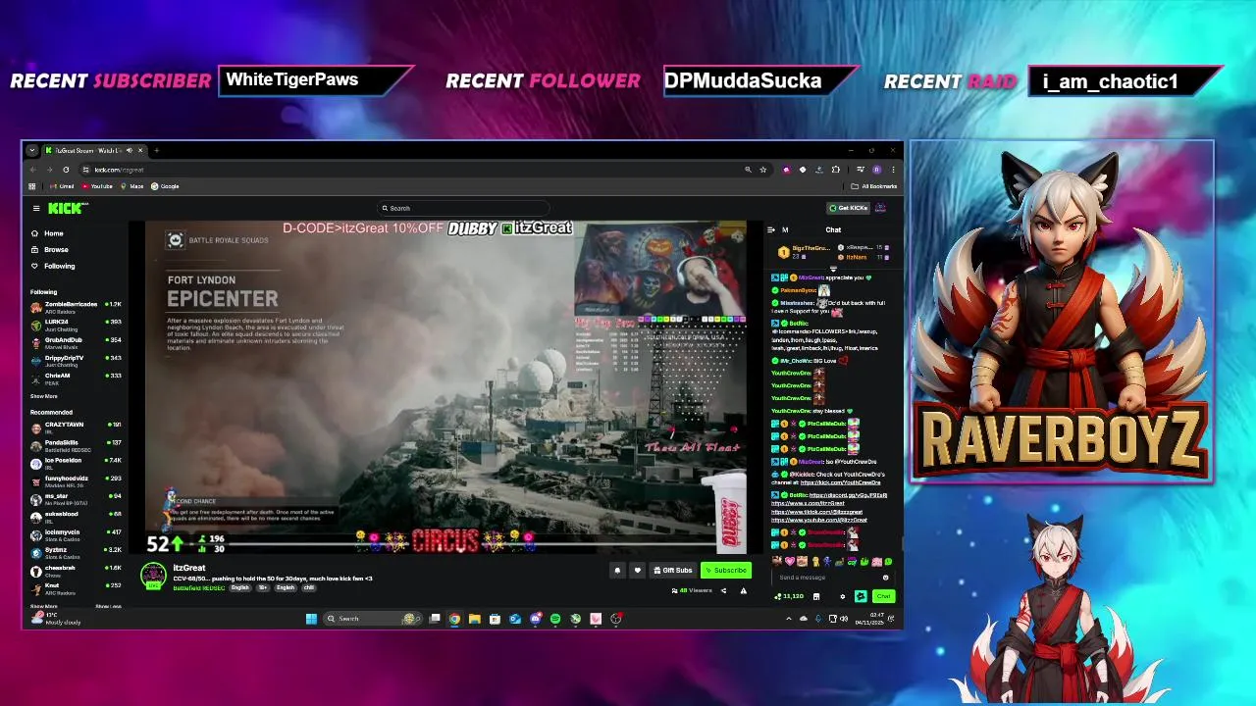Open Ice Poseidon recommended channel
This screenshot has height=706, width=1256.
77,463
